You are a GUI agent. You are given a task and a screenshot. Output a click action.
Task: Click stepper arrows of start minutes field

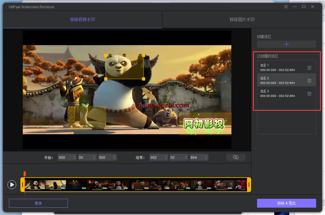[x=74, y=157]
